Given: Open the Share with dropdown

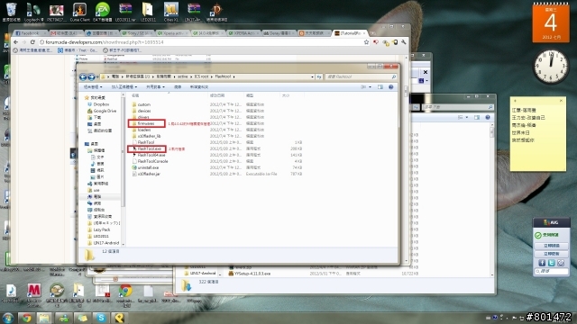Looking at the screenshot, I should pyautogui.click(x=155, y=87).
